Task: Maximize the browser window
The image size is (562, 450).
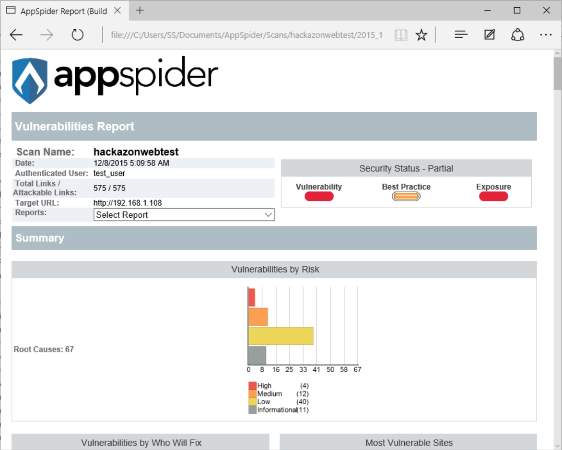Action: (517, 11)
